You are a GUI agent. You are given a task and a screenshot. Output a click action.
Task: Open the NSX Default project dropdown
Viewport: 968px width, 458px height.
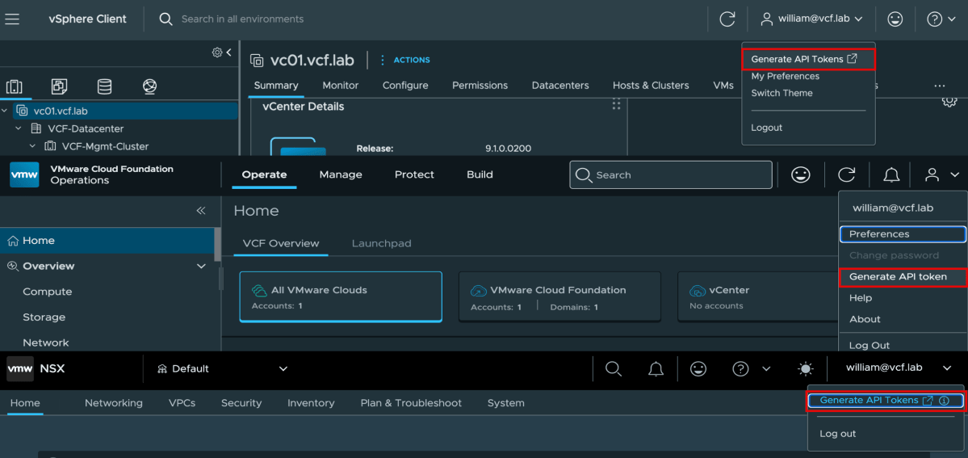coord(222,368)
